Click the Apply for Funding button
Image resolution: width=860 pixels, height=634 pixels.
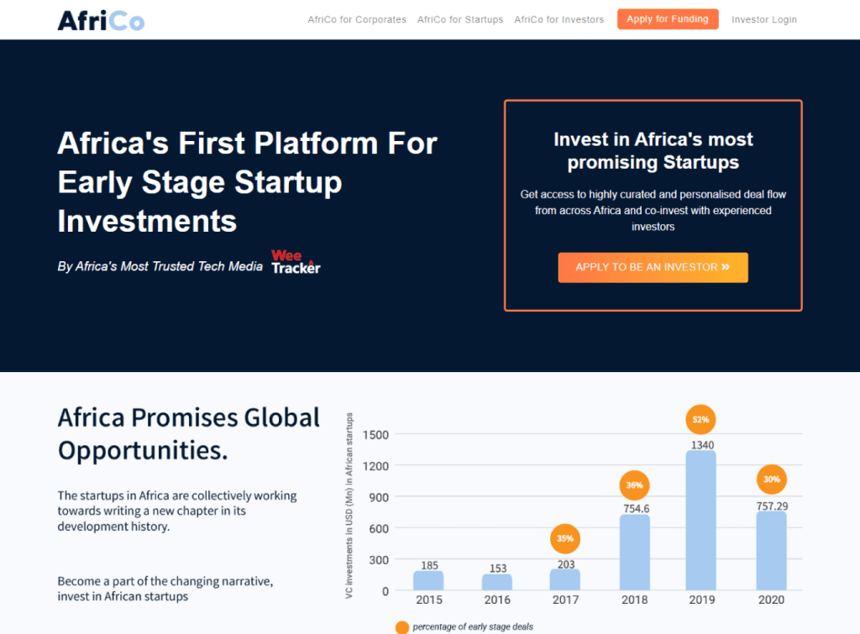(x=668, y=19)
